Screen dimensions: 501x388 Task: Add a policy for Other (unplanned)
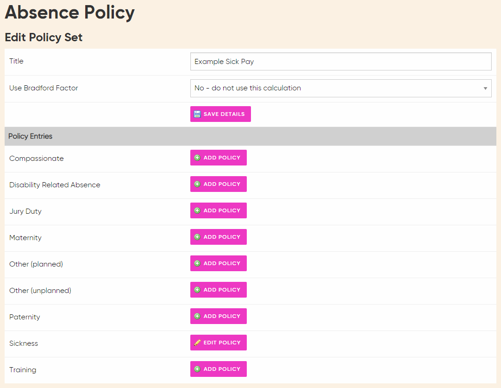[x=218, y=290]
